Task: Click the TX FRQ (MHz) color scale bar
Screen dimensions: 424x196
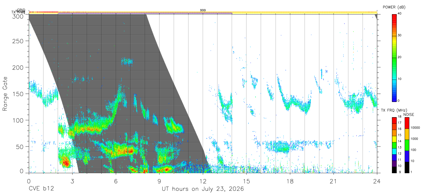Action: [x=394, y=145]
